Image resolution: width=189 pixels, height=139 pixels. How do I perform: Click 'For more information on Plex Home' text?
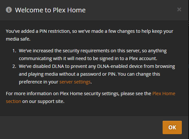point(44,94)
